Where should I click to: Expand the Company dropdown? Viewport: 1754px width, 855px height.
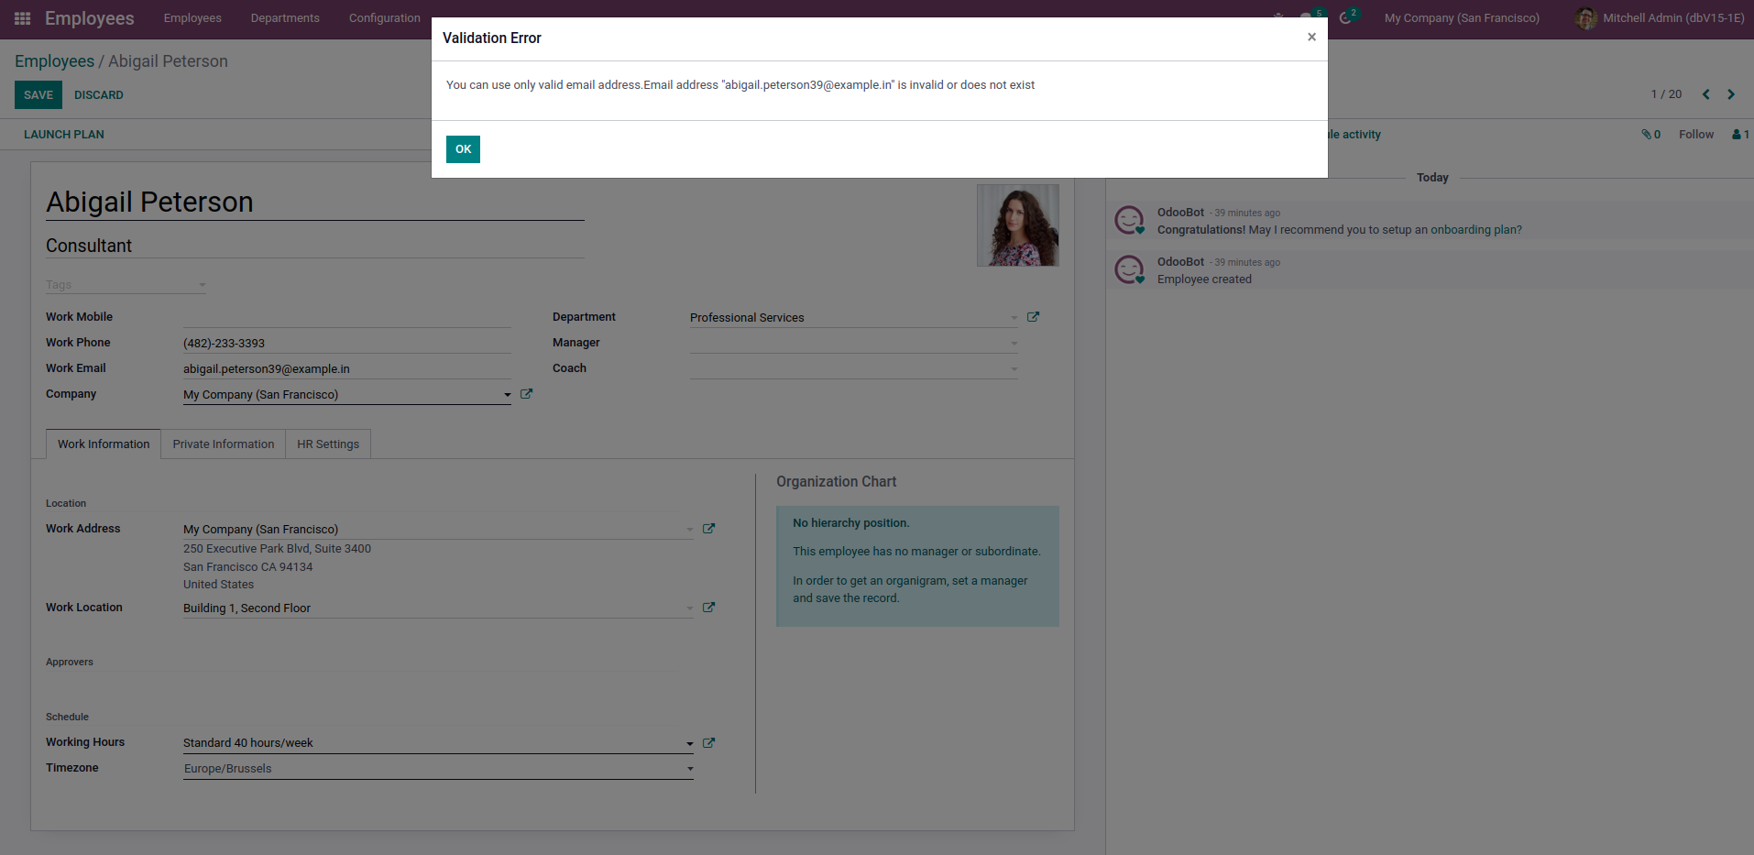(x=507, y=395)
